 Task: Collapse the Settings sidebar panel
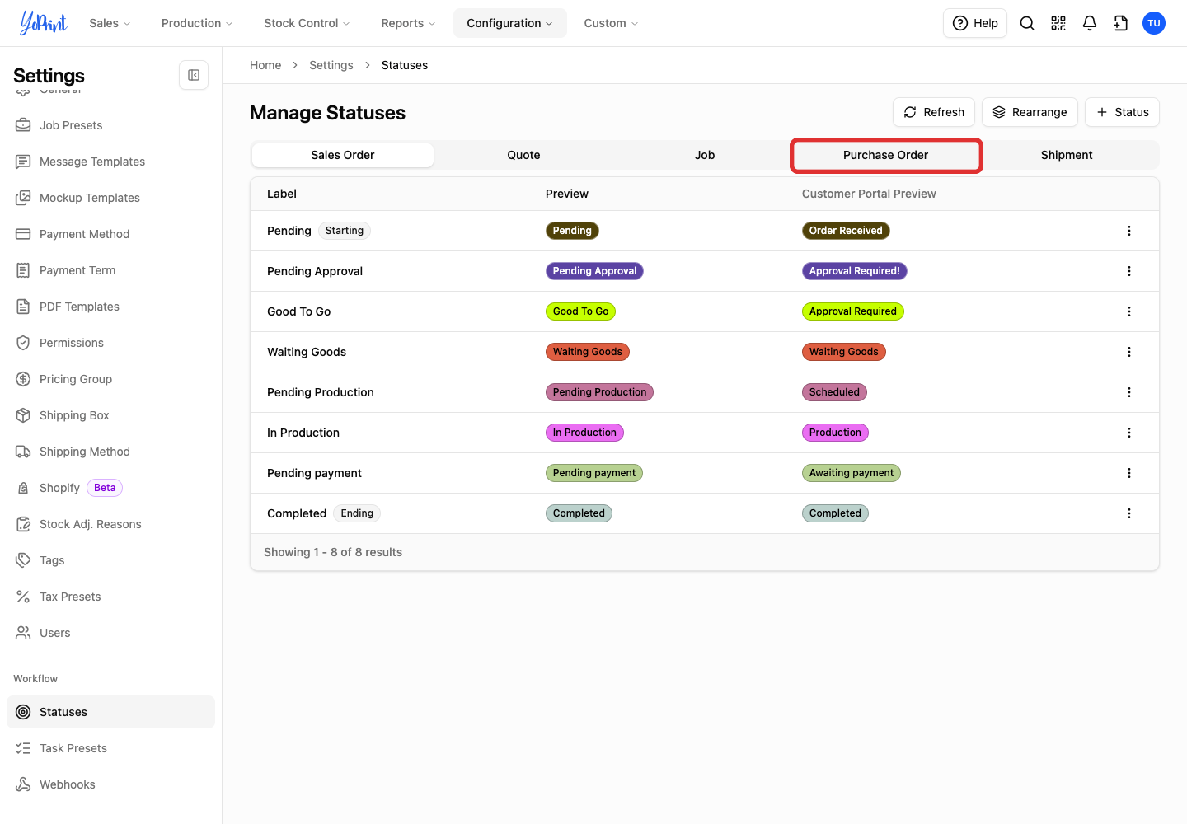pyautogui.click(x=194, y=75)
